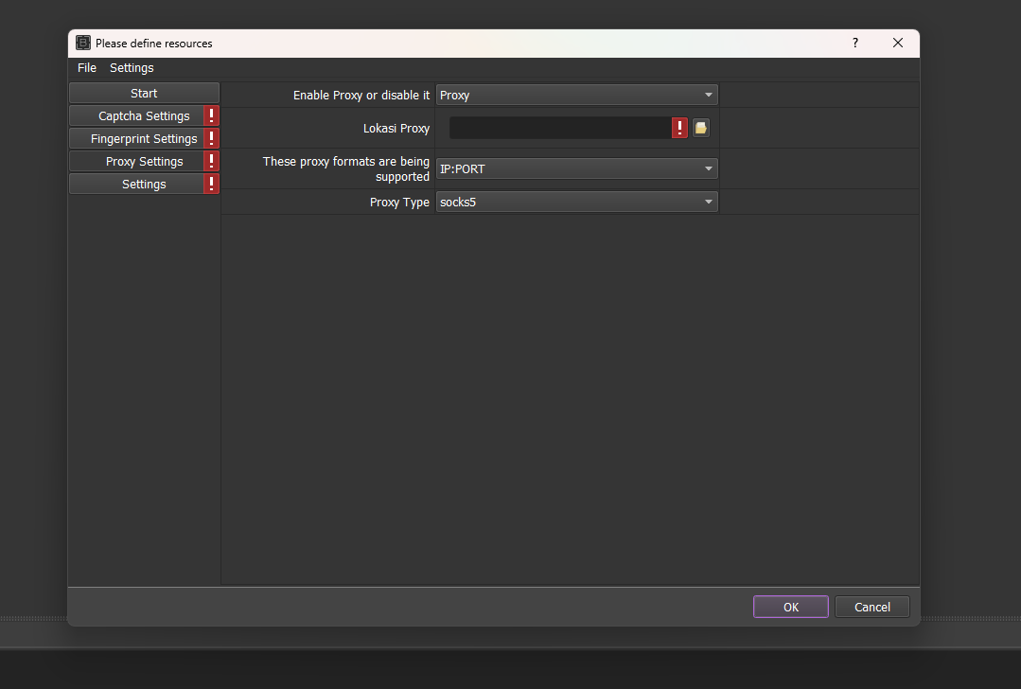
Task: Switch to Captcha Settings
Action: (139, 115)
